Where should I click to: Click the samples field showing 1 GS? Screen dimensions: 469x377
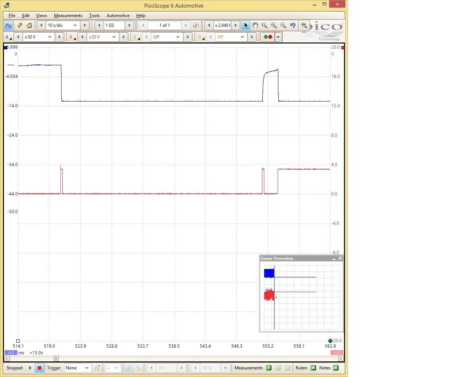(x=114, y=25)
